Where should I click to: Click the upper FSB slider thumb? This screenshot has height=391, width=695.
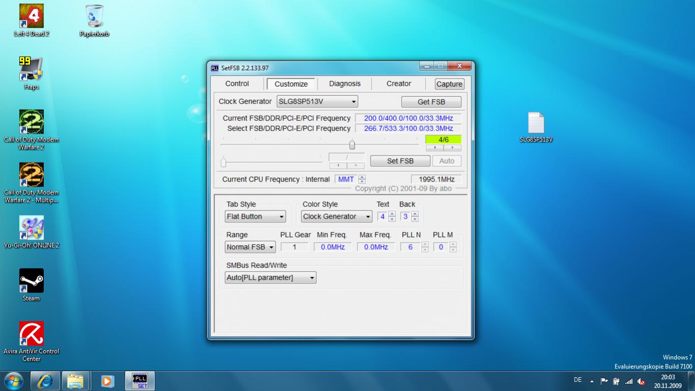click(352, 145)
